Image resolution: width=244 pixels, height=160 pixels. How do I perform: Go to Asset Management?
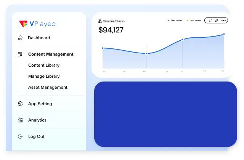pyautogui.click(x=48, y=87)
